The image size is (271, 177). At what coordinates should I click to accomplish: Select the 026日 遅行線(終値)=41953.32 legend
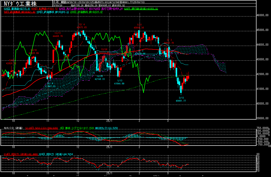(x=141, y=9)
